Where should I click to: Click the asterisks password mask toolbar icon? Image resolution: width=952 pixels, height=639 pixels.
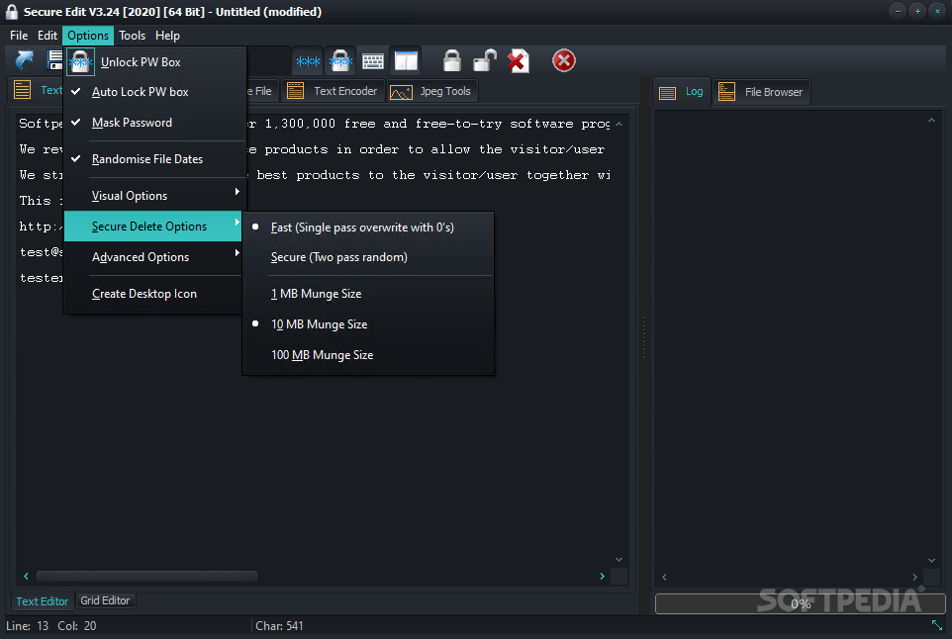(x=308, y=60)
